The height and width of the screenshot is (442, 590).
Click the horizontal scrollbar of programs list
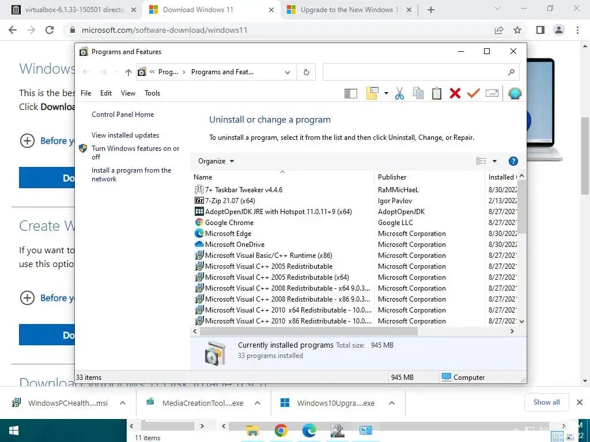tap(309, 331)
